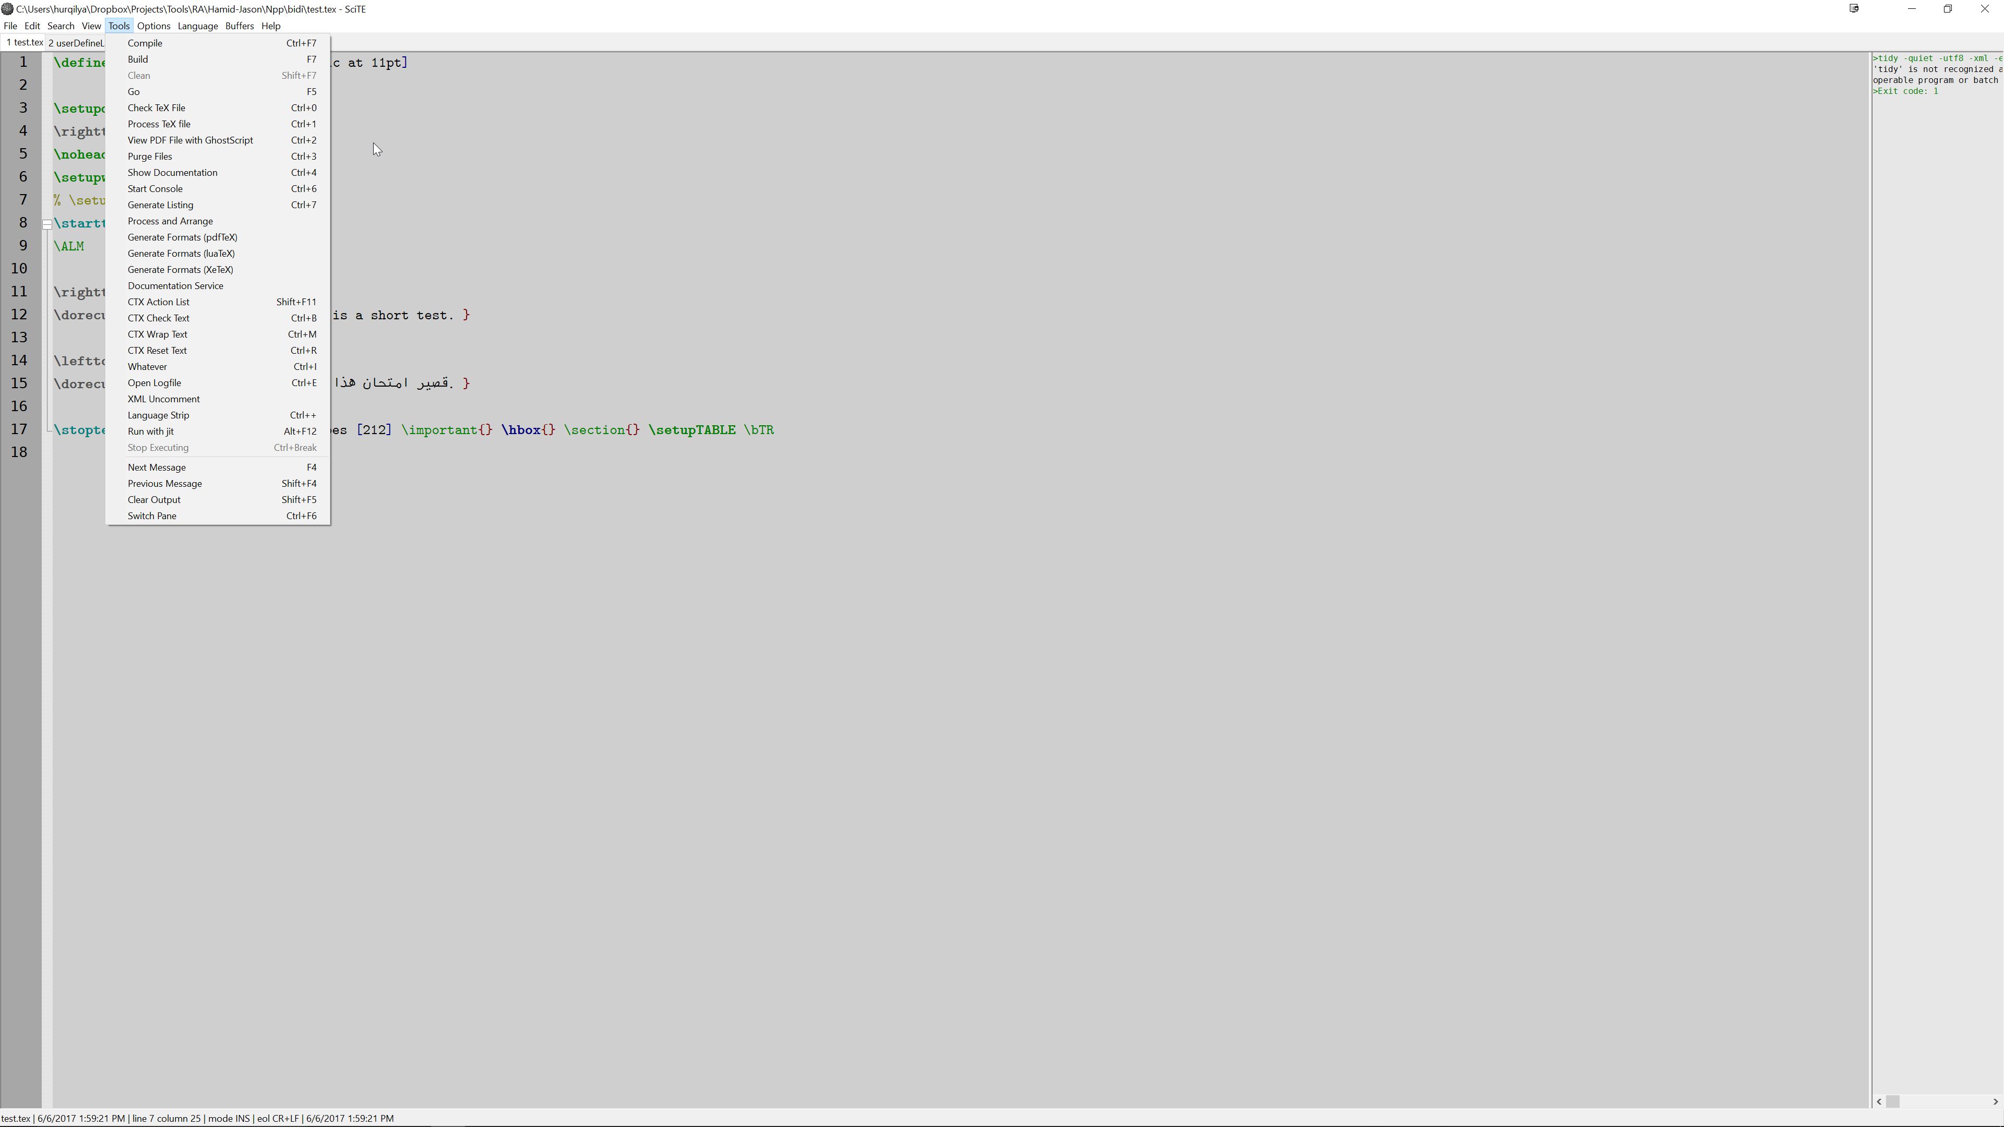Select Open Logfile from menu
This screenshot has width=2004, height=1127.
coord(154,382)
